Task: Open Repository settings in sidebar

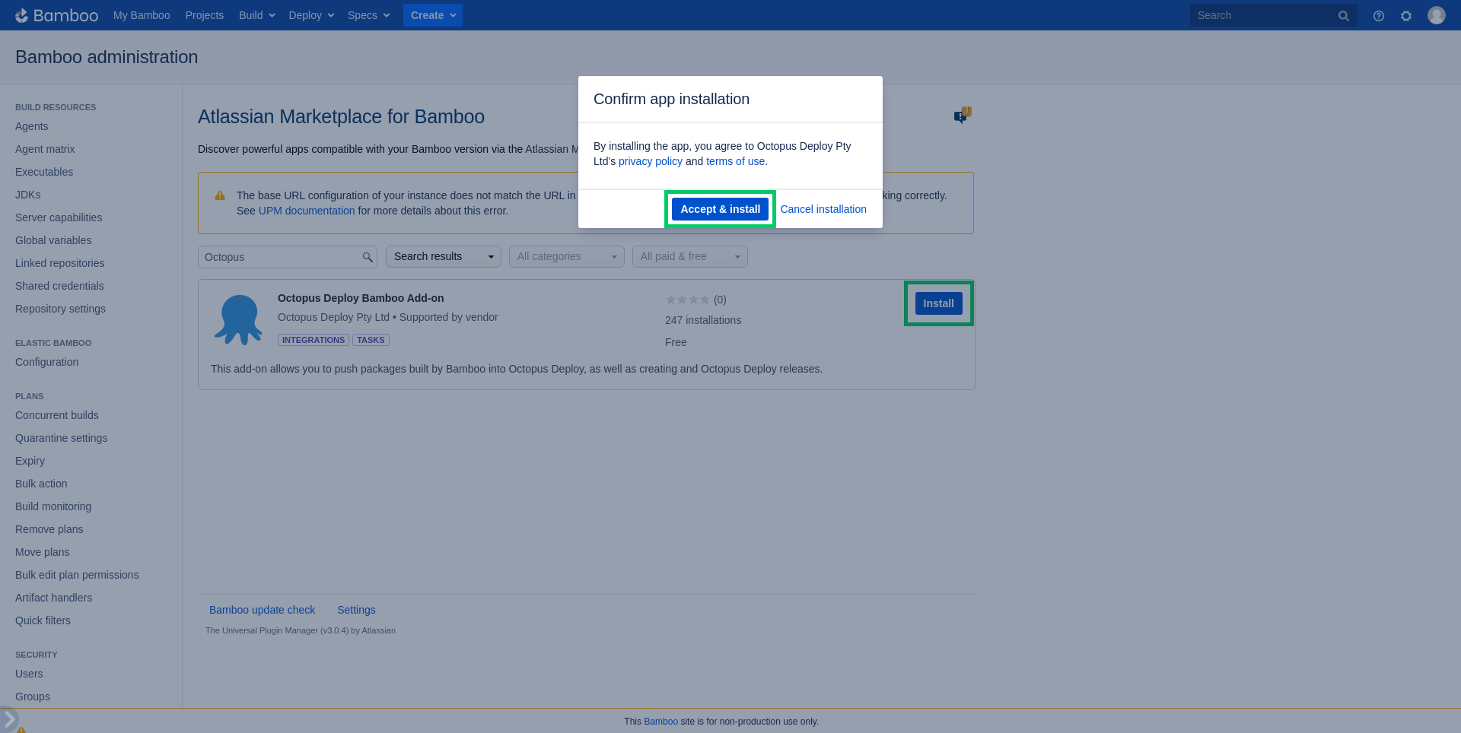Action: (x=60, y=309)
